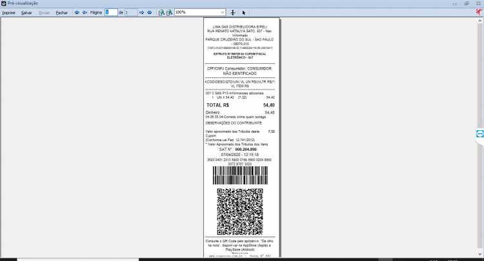Go to the previous page

click(x=85, y=13)
